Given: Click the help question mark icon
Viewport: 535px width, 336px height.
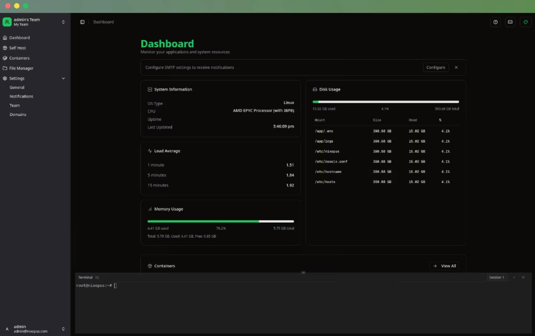Looking at the screenshot, I should coord(495,22).
